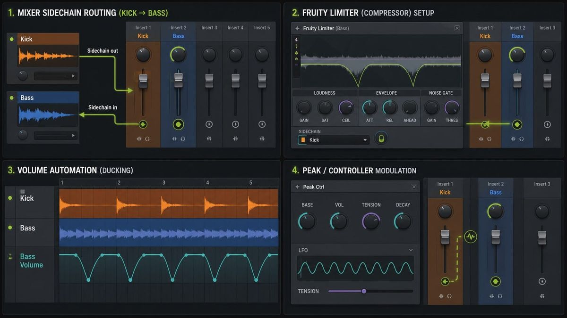
Task: Click headphone icon under Kick in Fruity Limiter mixer
Action: pyautogui.click(x=489, y=139)
